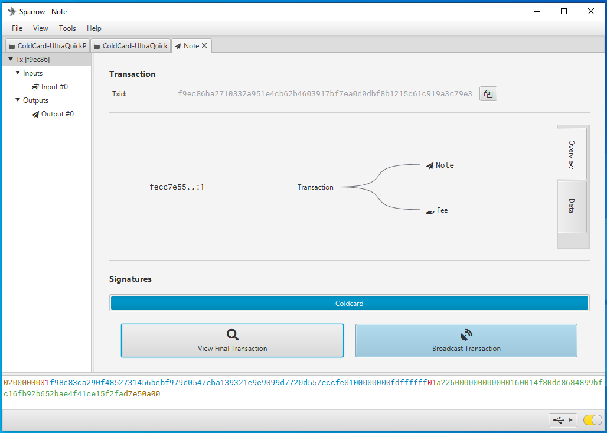Click the USB device icon in status bar
The width and height of the screenshot is (607, 433).
click(x=559, y=420)
